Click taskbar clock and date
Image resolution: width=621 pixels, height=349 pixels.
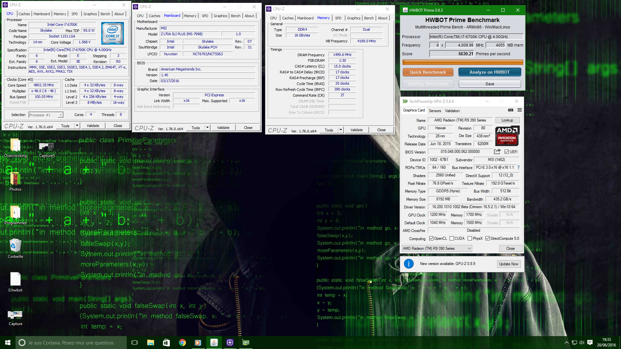(606, 343)
